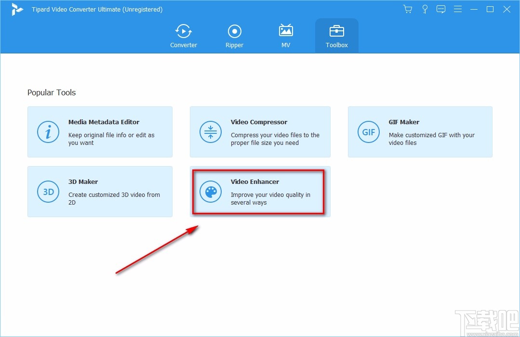The image size is (520, 337).
Task: Open the hamburger menu in title bar
Action: pos(458,9)
